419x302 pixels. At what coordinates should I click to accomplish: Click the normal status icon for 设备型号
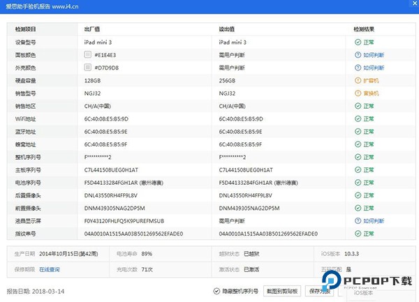pyautogui.click(x=358, y=42)
